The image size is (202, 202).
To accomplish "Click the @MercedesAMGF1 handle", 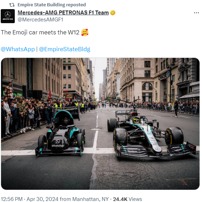I will pyautogui.click(x=40, y=20).
